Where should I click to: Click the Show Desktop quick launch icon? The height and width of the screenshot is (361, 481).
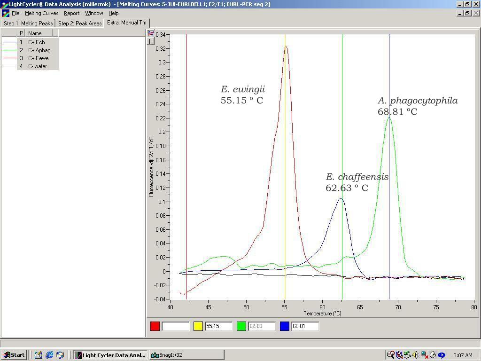[x=39, y=355]
